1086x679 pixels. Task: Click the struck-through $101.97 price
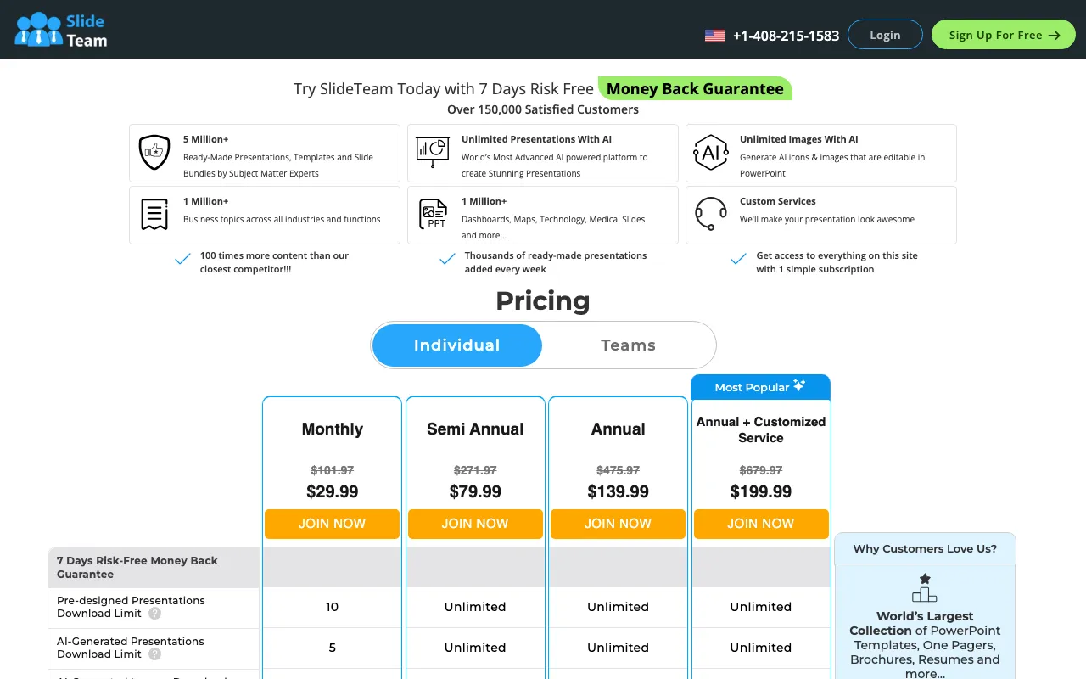point(333,470)
